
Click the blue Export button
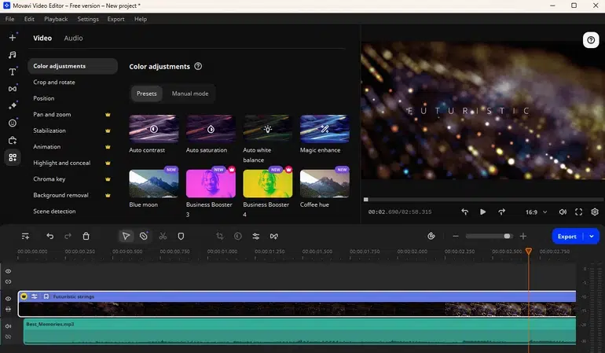pyautogui.click(x=566, y=236)
